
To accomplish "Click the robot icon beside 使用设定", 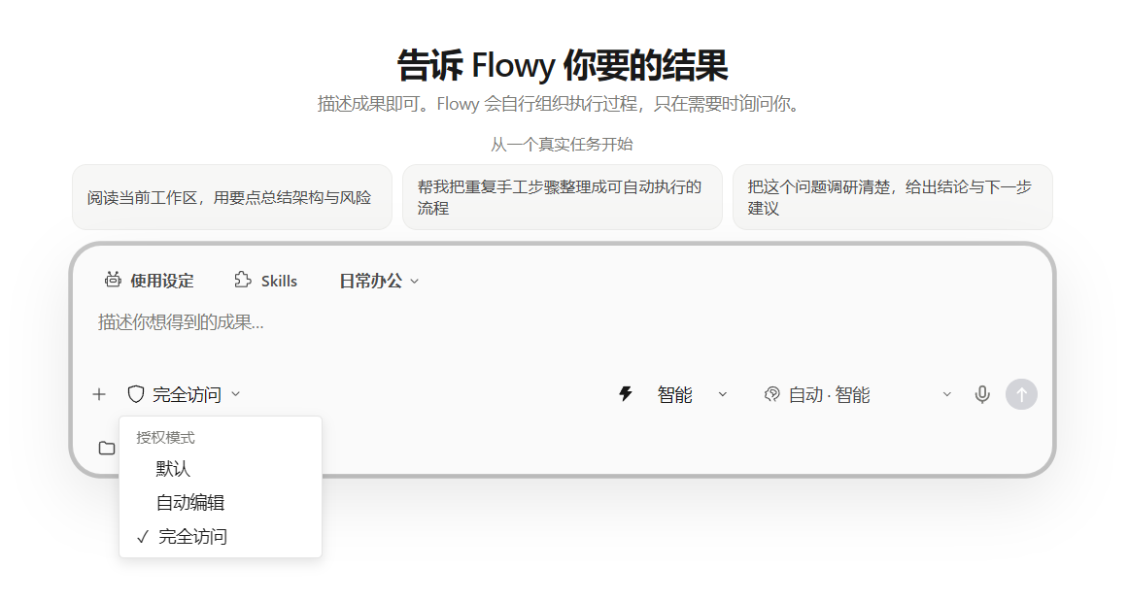I will tap(113, 280).
